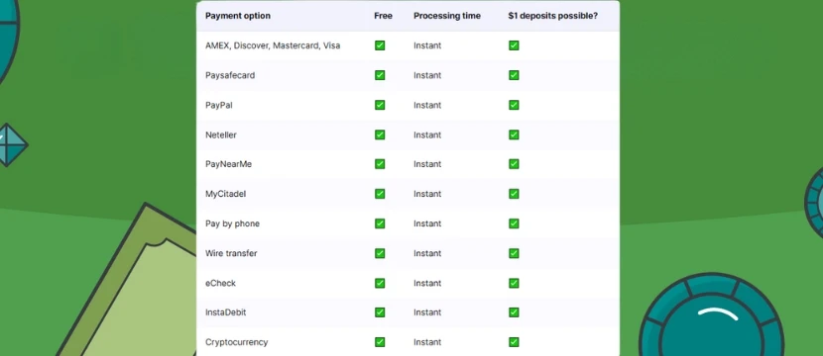Click the $1 deposits possible? column header
The image size is (823, 356).
(552, 16)
